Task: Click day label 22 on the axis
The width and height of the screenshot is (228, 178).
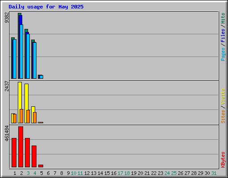Action: coord(154,173)
